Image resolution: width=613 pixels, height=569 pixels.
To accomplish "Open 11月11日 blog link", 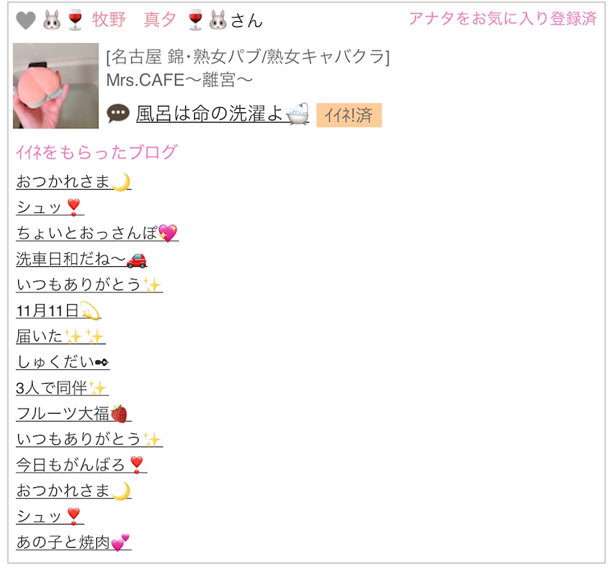I will [58, 311].
